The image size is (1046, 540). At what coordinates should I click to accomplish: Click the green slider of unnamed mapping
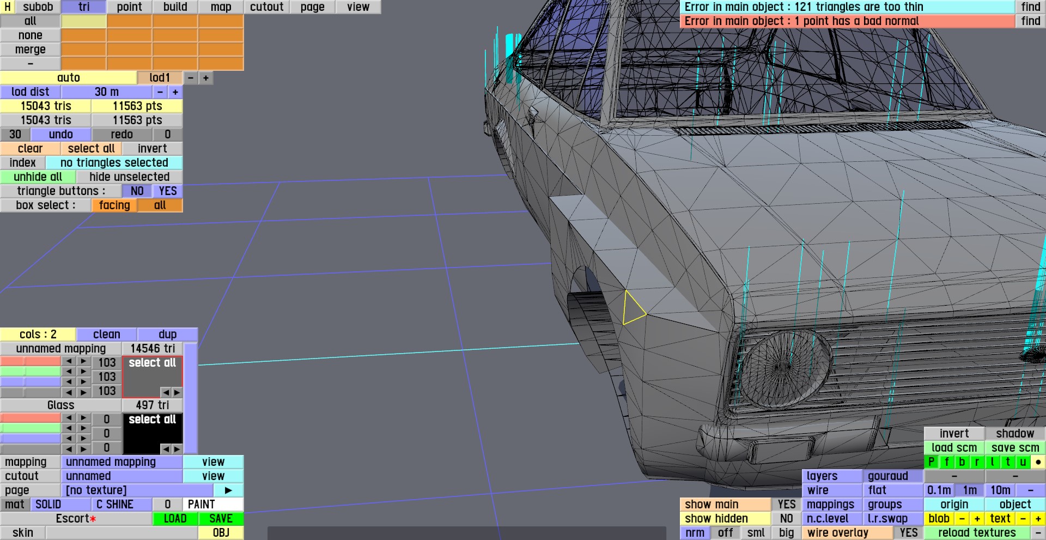point(31,372)
